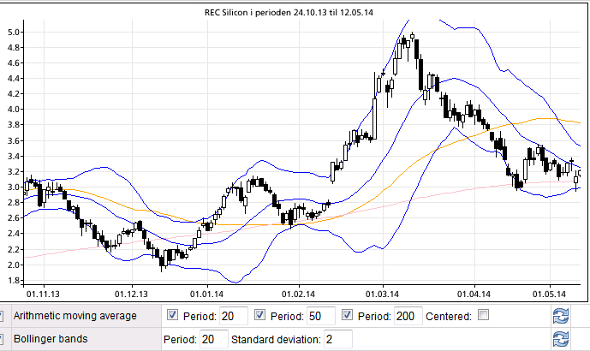590x351 pixels.
Task: Toggle the Period 20 moving average checkbox
Action: (x=173, y=316)
